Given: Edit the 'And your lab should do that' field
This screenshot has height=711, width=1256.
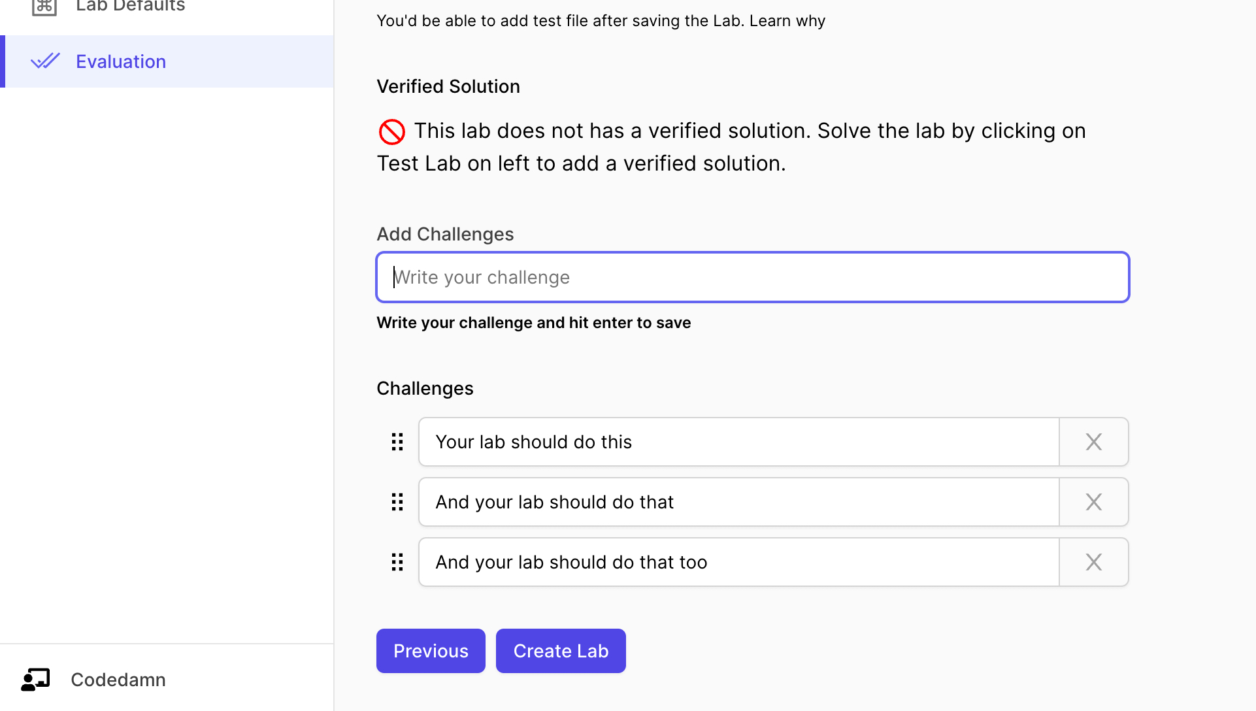Looking at the screenshot, I should (x=738, y=503).
